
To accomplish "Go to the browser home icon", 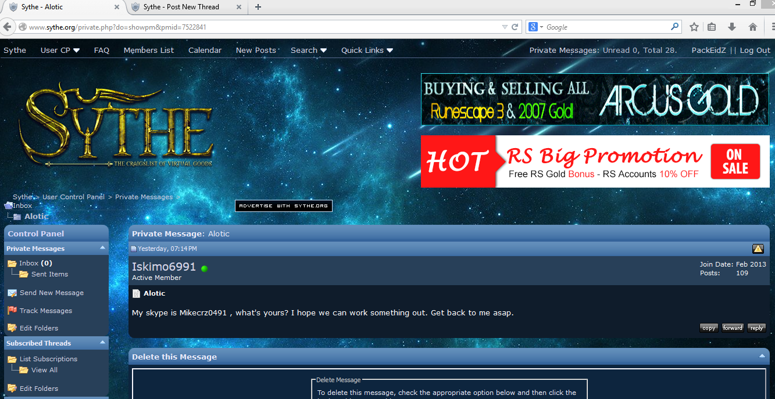I will pos(753,27).
